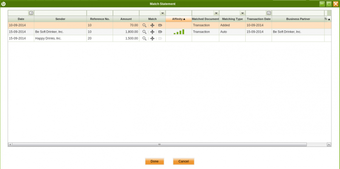
Task: Sort by the Sender column header
Action: click(60, 19)
